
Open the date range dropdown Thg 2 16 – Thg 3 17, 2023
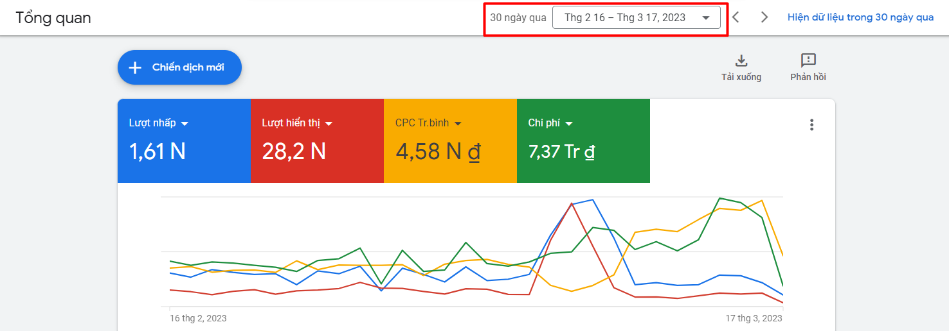(x=637, y=17)
